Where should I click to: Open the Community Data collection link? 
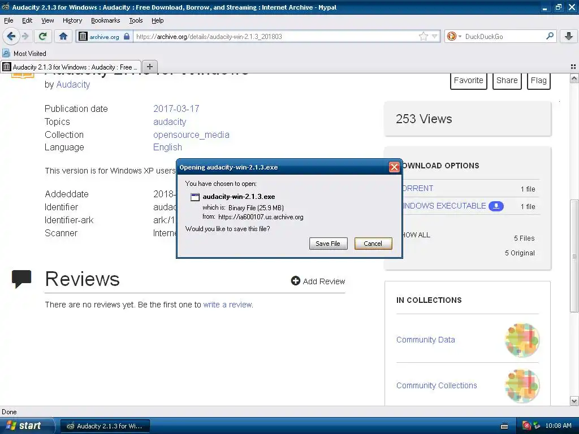pos(425,340)
